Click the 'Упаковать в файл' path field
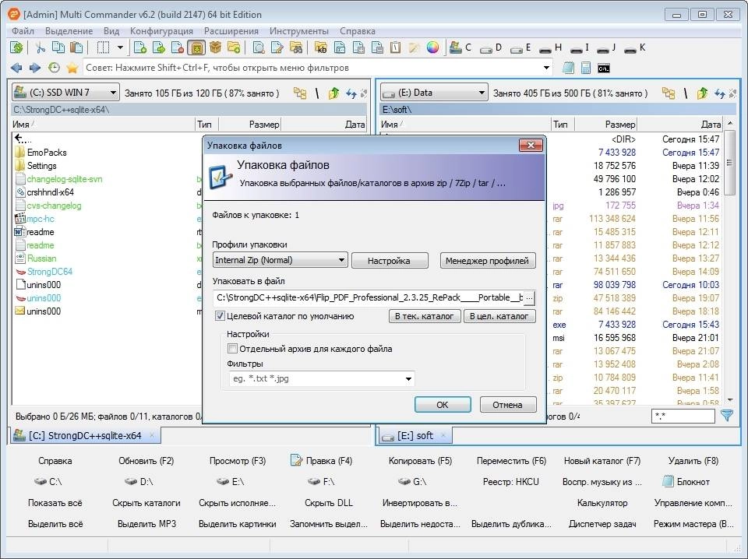 (x=369, y=298)
